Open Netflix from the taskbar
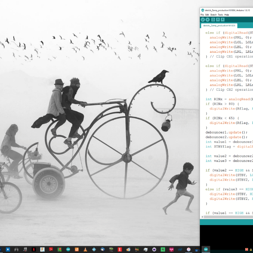The height and width of the screenshot is (253, 253). click(x=34, y=249)
